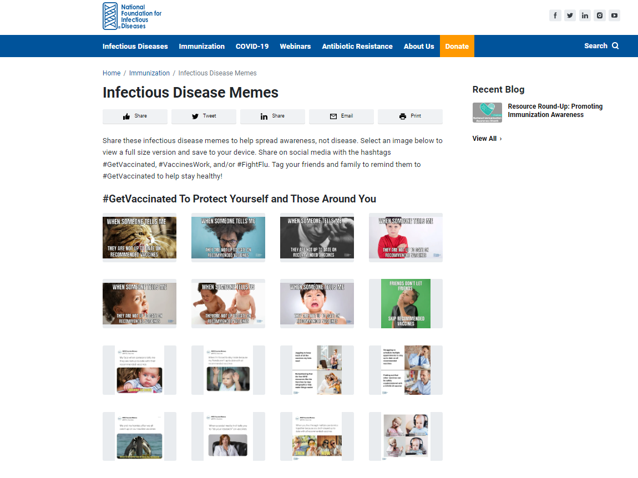Open NFID's Facebook page icon

[555, 15]
